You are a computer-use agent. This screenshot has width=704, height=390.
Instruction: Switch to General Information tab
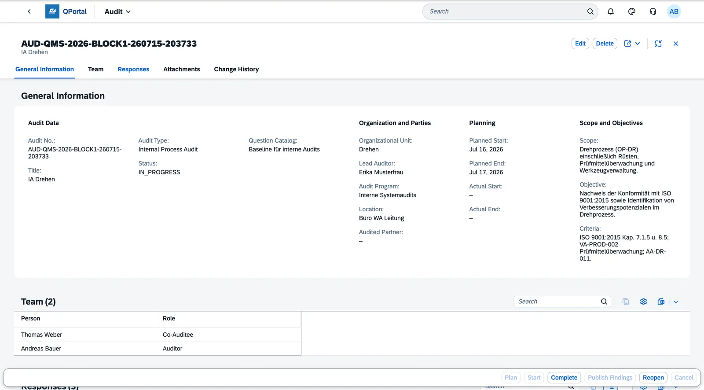[44, 69]
